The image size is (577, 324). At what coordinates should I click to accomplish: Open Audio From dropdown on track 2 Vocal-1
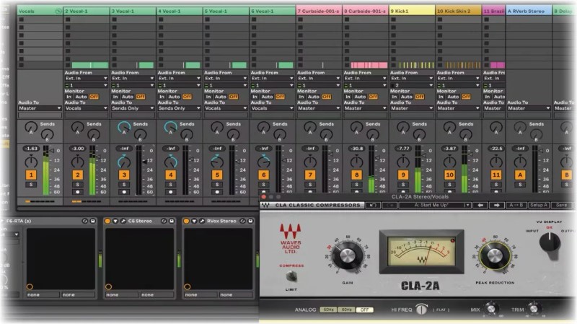pyautogui.click(x=86, y=79)
